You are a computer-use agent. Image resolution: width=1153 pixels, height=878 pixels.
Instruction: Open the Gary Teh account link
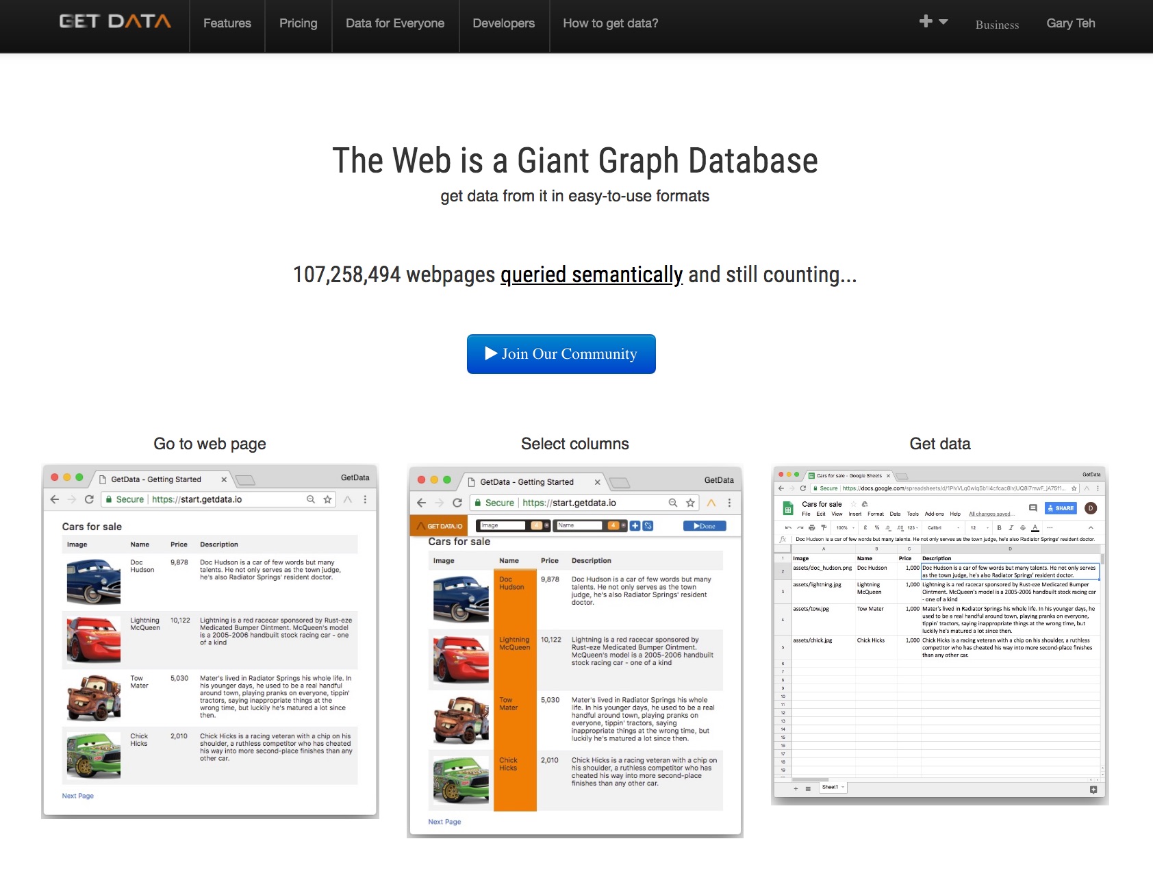pos(1071,23)
